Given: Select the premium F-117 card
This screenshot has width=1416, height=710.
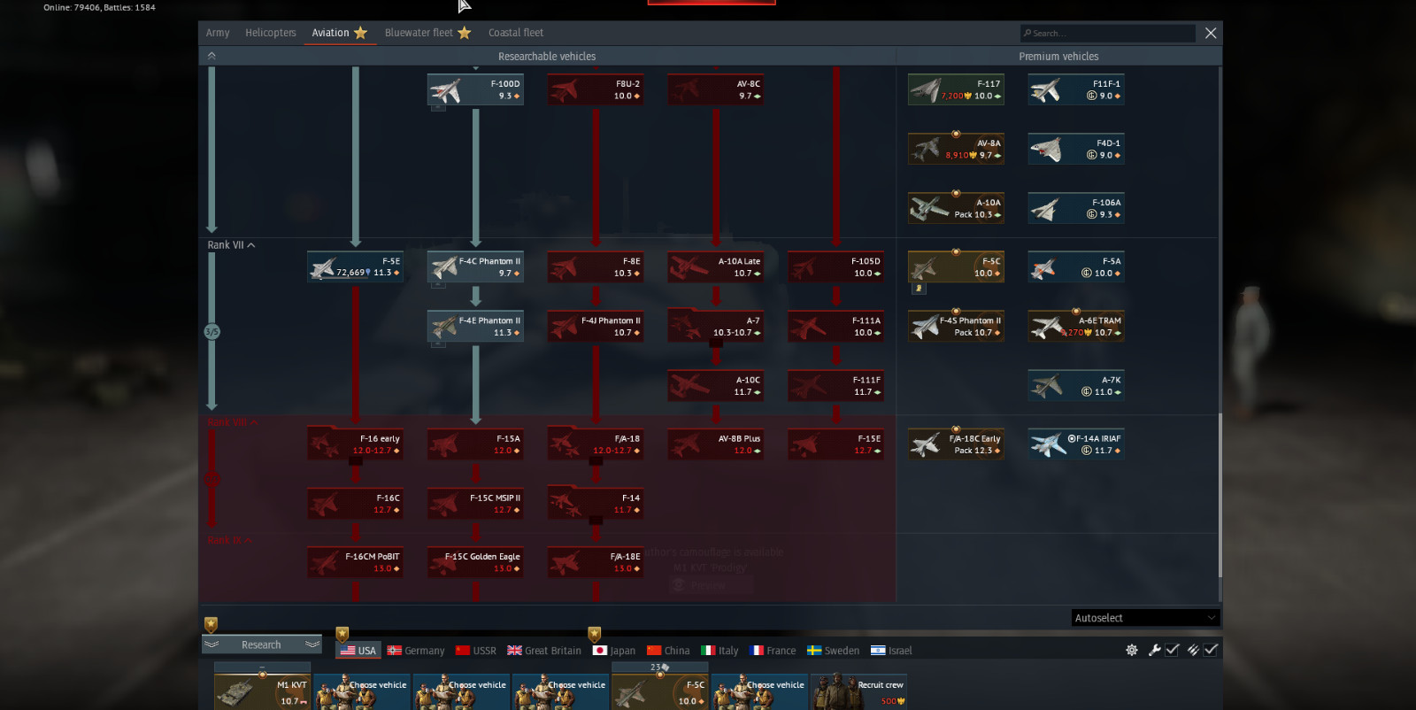Looking at the screenshot, I should 956,89.
